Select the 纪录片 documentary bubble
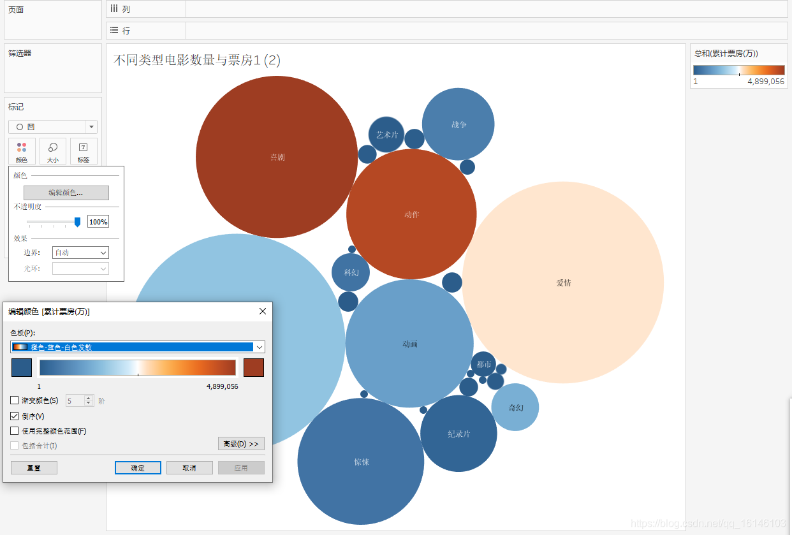This screenshot has width=792, height=535. pyautogui.click(x=458, y=434)
